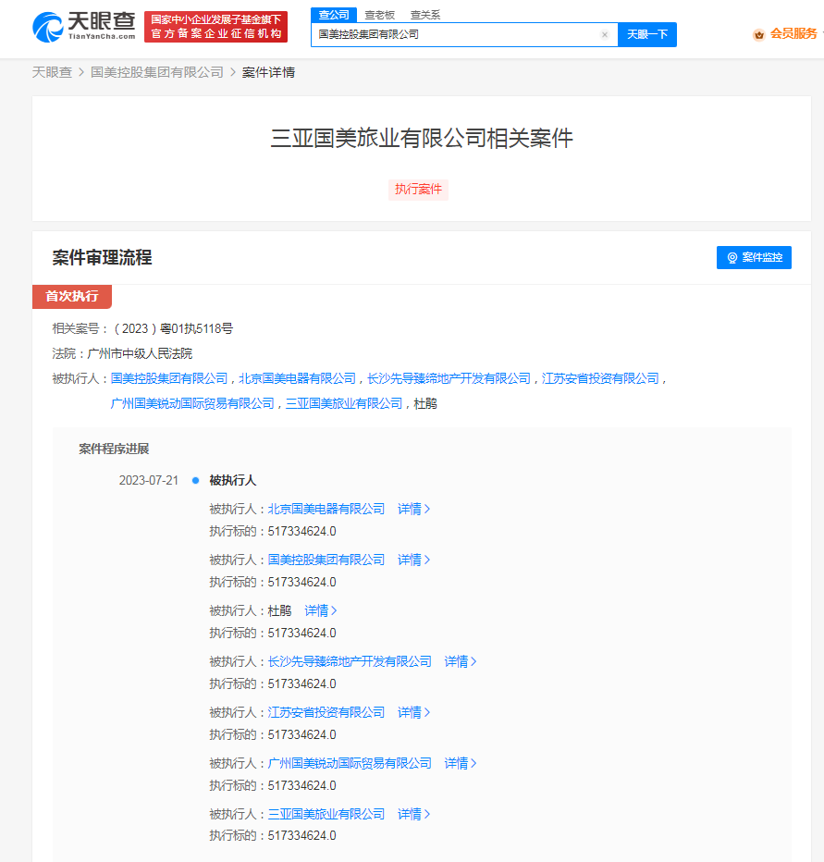Viewport: 824px width, 862px height.
Task: Select the court name 广州市中级人民法院
Action: coord(140,353)
